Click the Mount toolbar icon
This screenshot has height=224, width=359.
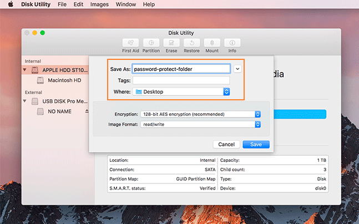[x=212, y=43]
